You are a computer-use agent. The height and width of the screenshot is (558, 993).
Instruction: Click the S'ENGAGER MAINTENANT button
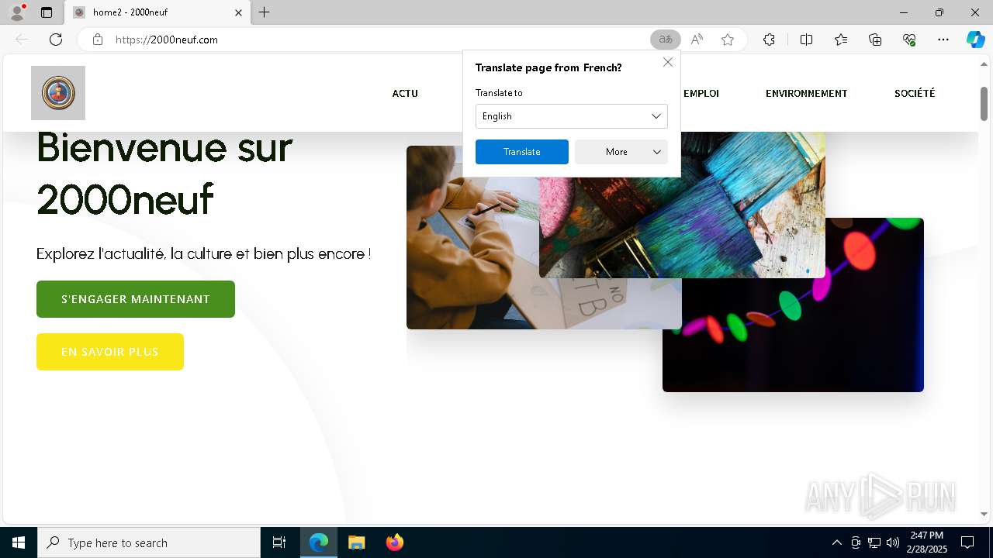coord(136,299)
